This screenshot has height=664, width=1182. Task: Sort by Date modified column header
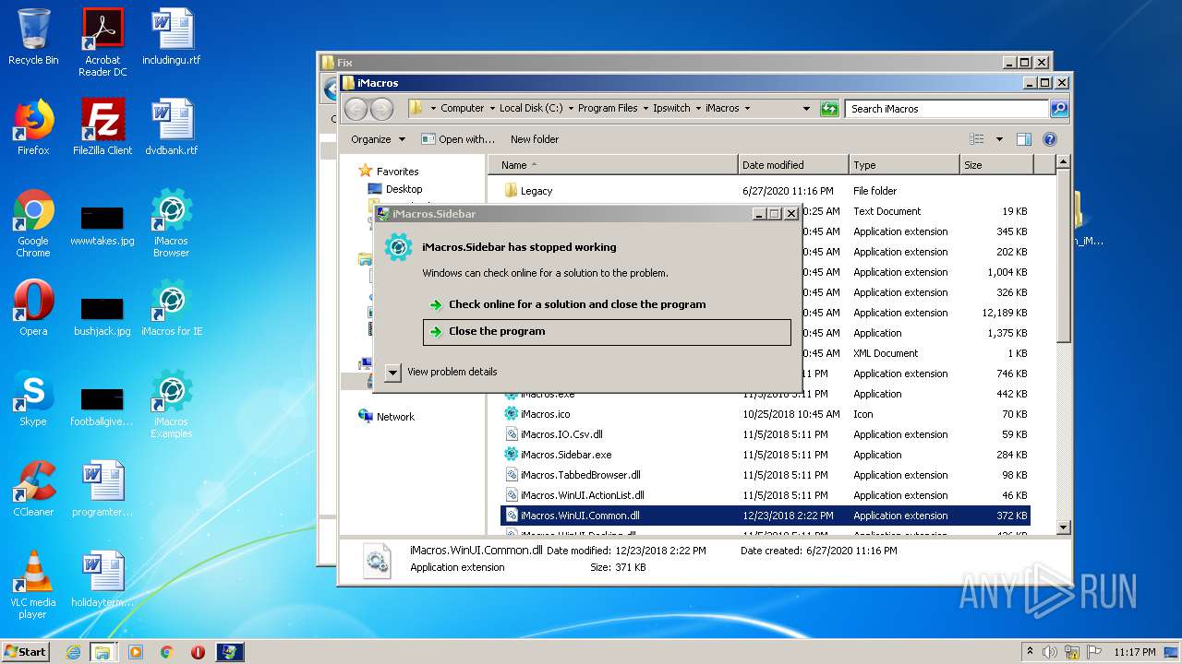pos(793,165)
